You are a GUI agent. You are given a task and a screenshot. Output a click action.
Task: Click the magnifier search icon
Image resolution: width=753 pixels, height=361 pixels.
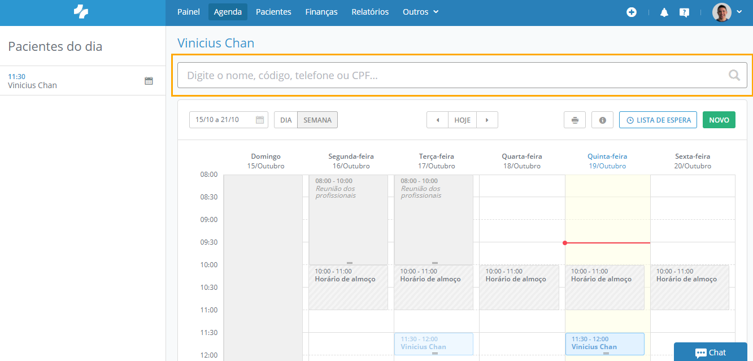click(734, 75)
